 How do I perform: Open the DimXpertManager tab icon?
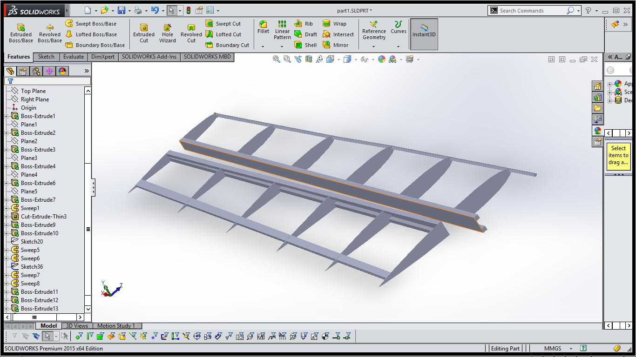click(49, 71)
